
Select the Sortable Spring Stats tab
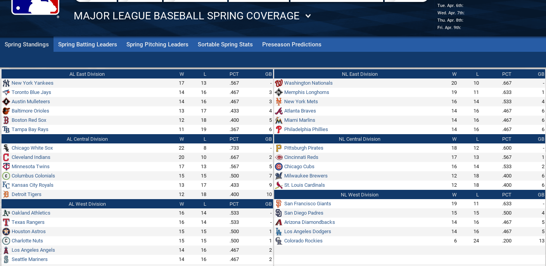[x=225, y=44]
